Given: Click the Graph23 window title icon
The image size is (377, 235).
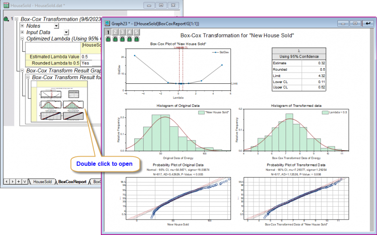Looking at the screenshot, I should 107,24.
